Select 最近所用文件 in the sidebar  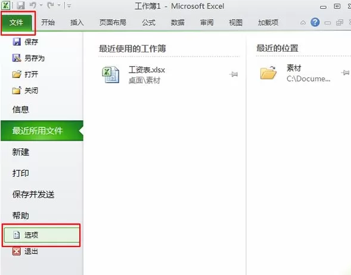click(42, 131)
